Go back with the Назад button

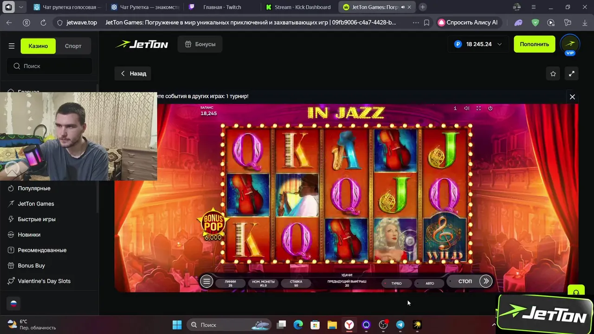coord(133,73)
